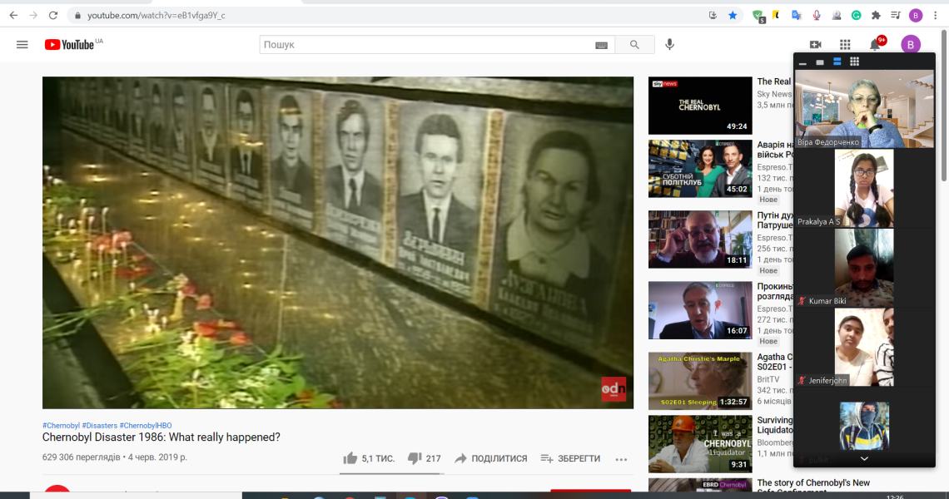The image size is (949, 499).
Task: Open the video's more actions ellipsis
Action: pos(621,459)
